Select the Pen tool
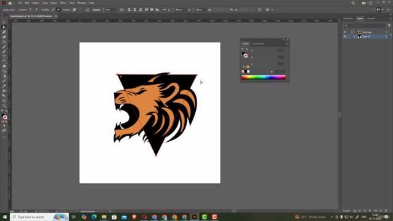 [x=4, y=32]
